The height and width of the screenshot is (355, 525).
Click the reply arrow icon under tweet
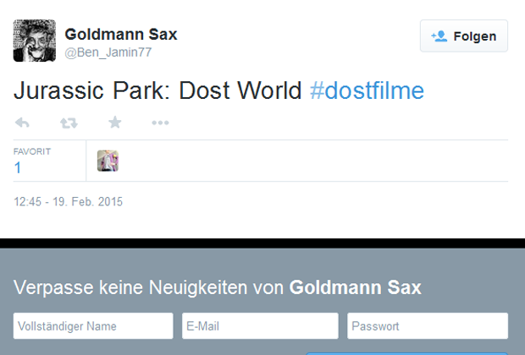[x=22, y=123]
